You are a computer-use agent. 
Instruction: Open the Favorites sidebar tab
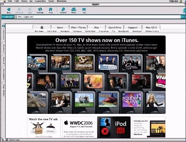point(4,34)
